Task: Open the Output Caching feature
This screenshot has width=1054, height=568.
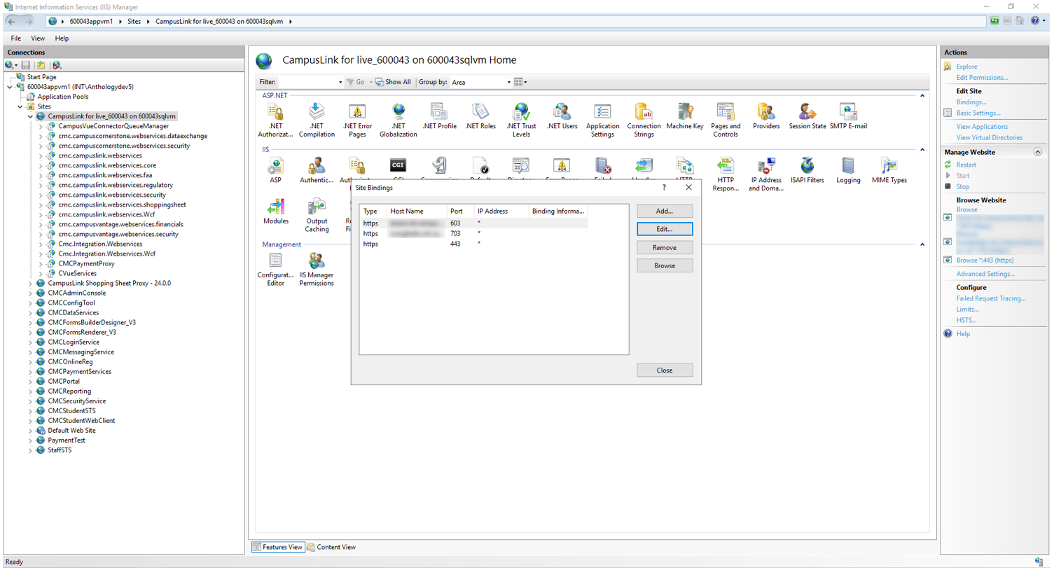Action: click(317, 214)
